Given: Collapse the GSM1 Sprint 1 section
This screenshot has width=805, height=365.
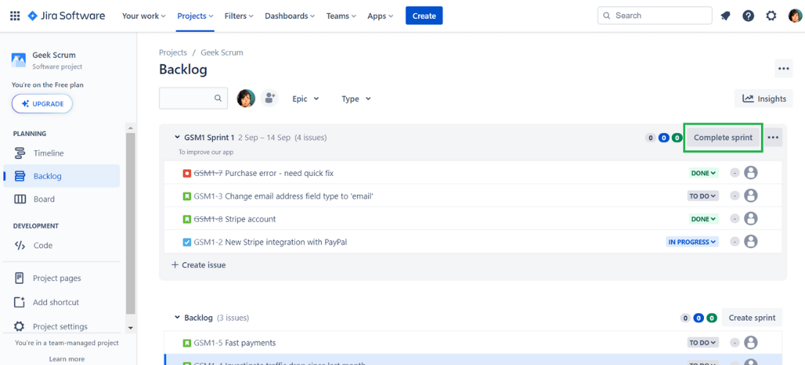Looking at the screenshot, I should (178, 137).
